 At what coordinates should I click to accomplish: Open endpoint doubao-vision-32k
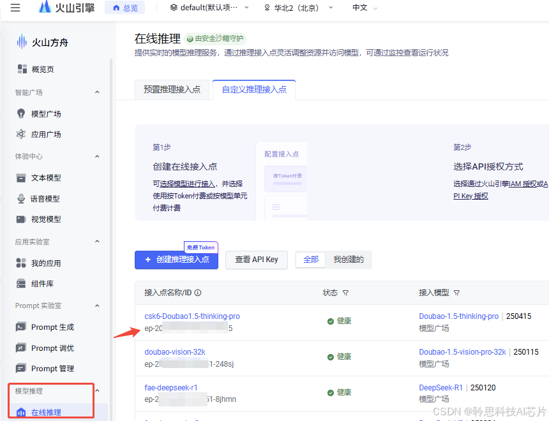(175, 352)
